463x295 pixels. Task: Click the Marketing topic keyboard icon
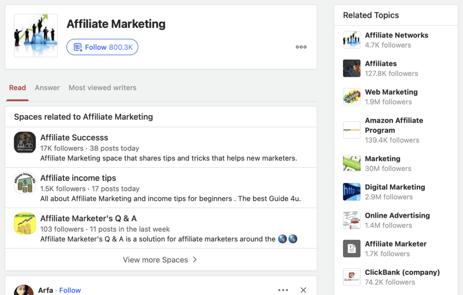[x=352, y=163]
